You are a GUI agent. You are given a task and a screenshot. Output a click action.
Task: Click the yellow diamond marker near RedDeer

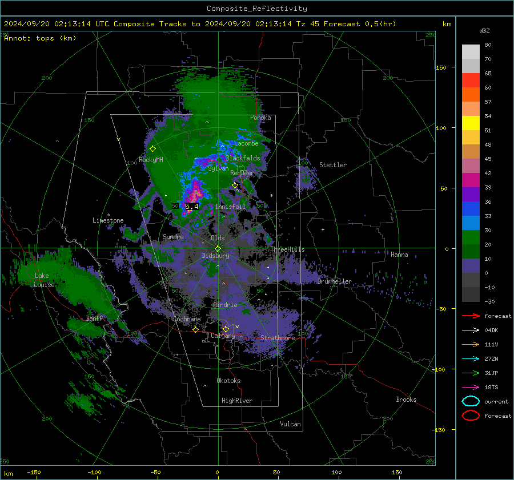pos(235,185)
